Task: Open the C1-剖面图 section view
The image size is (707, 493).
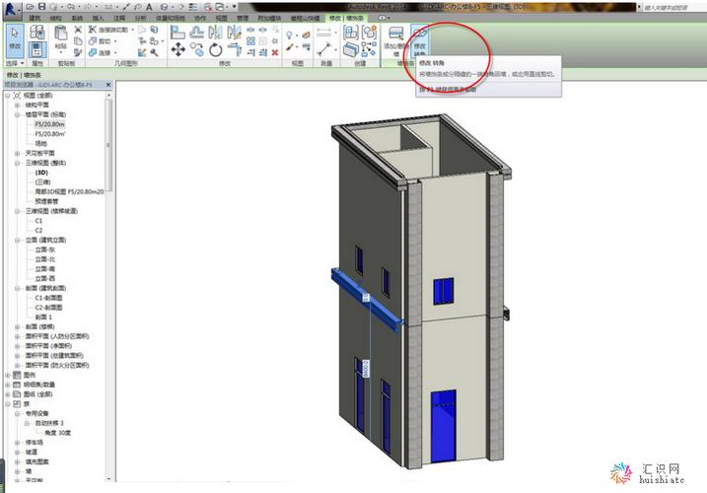Action: (48, 298)
